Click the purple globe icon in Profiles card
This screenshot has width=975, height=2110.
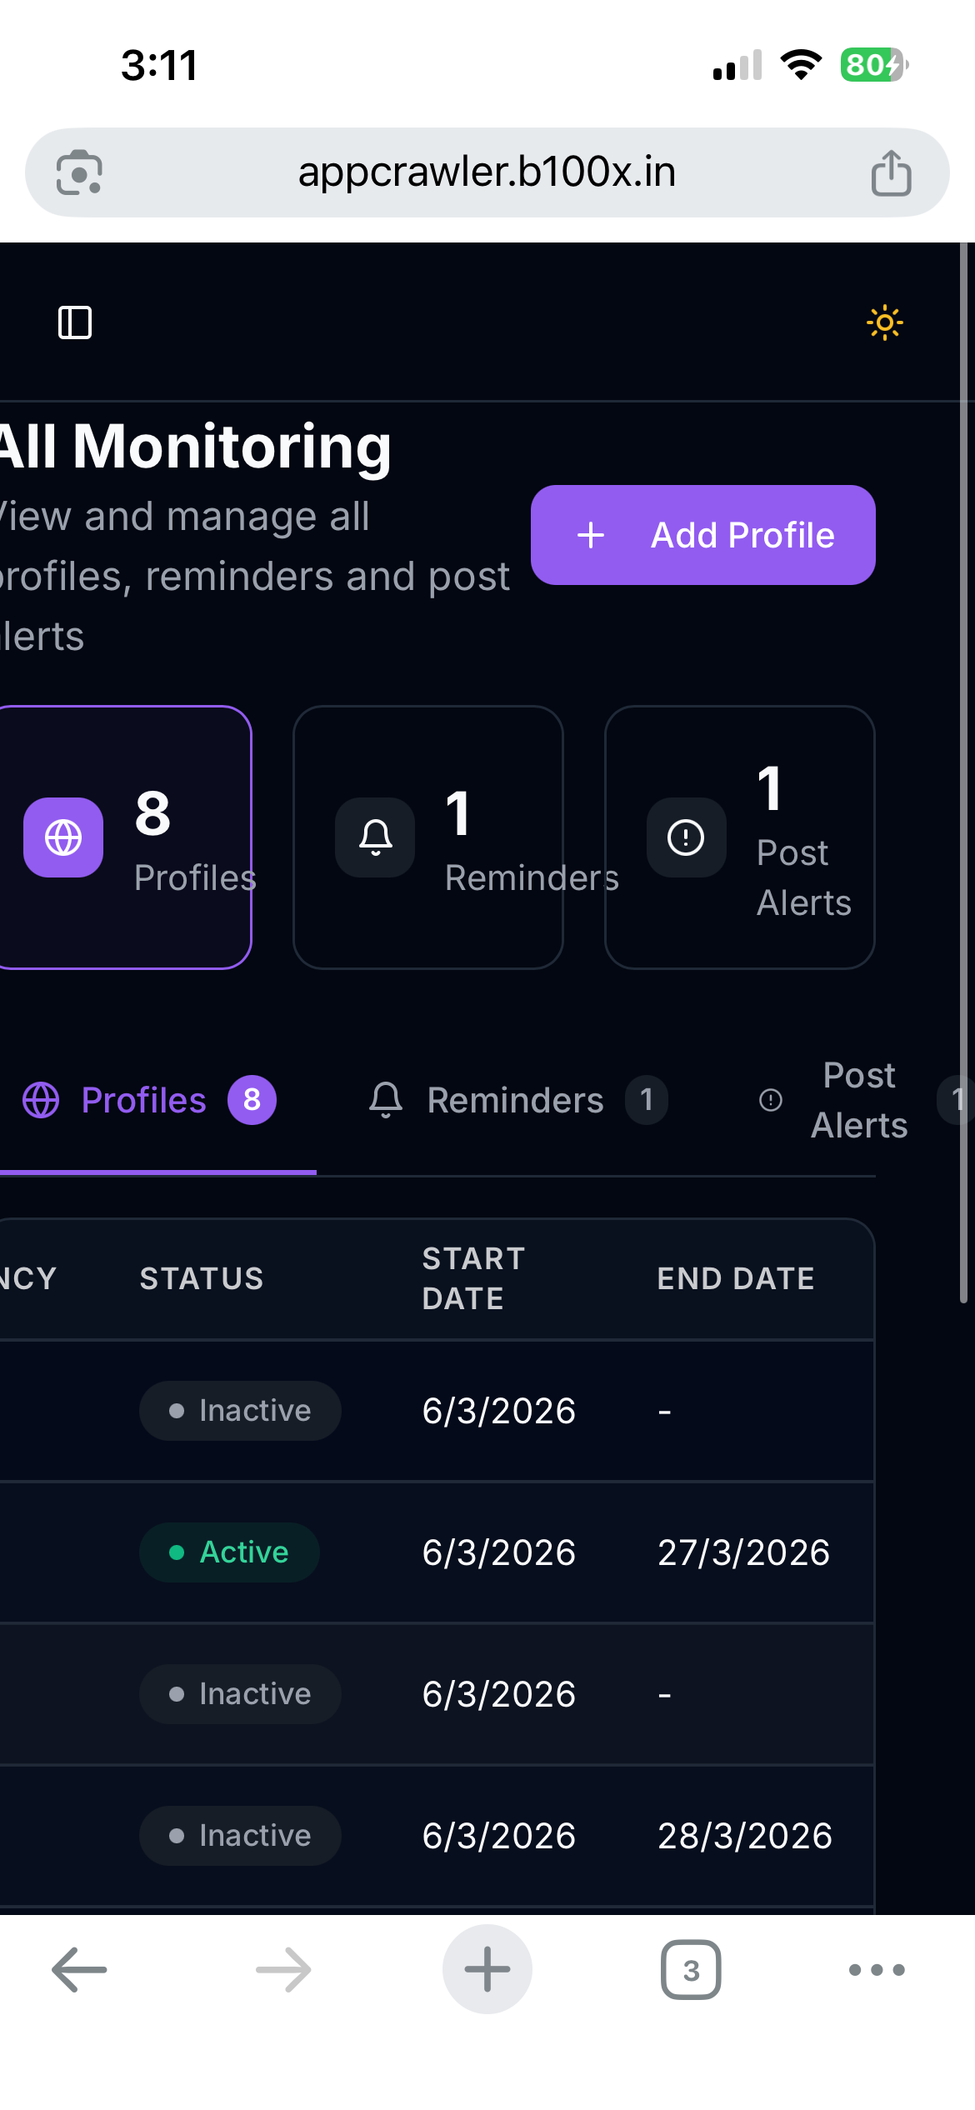point(63,837)
